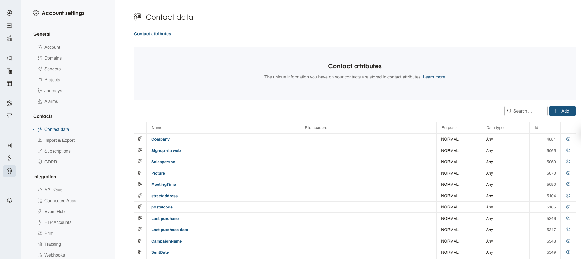This screenshot has height=259, width=581.
Task: Open settings gear for SentDate row
Action: 568,252
